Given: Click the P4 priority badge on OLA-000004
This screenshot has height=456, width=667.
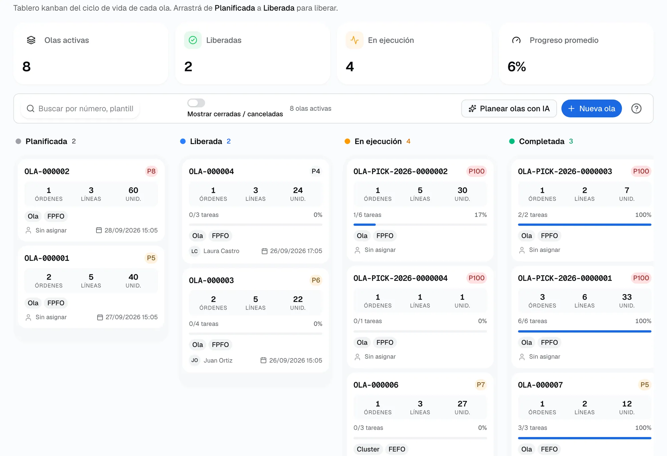Looking at the screenshot, I should (315, 171).
